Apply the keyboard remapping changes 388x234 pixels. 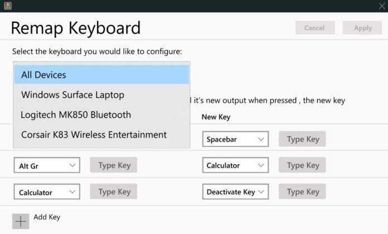362,28
